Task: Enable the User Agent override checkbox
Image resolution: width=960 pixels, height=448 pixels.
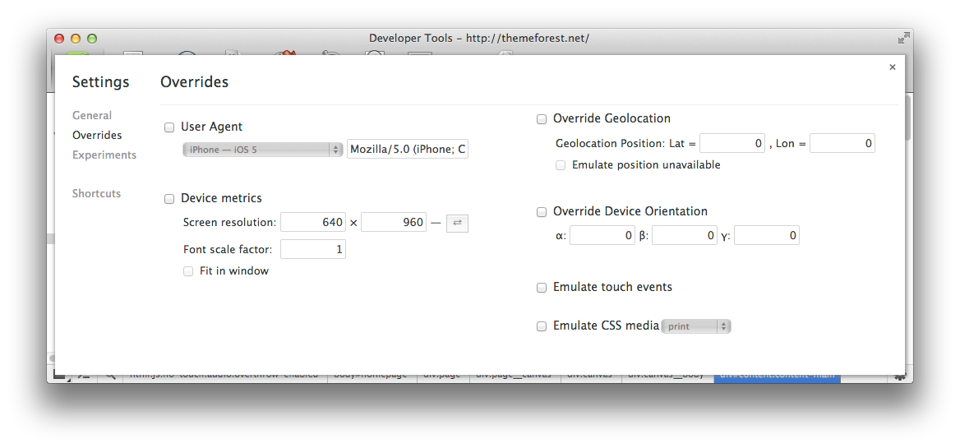Action: (x=169, y=127)
